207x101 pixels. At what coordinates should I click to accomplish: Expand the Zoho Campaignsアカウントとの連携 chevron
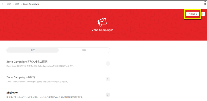[108, 64]
